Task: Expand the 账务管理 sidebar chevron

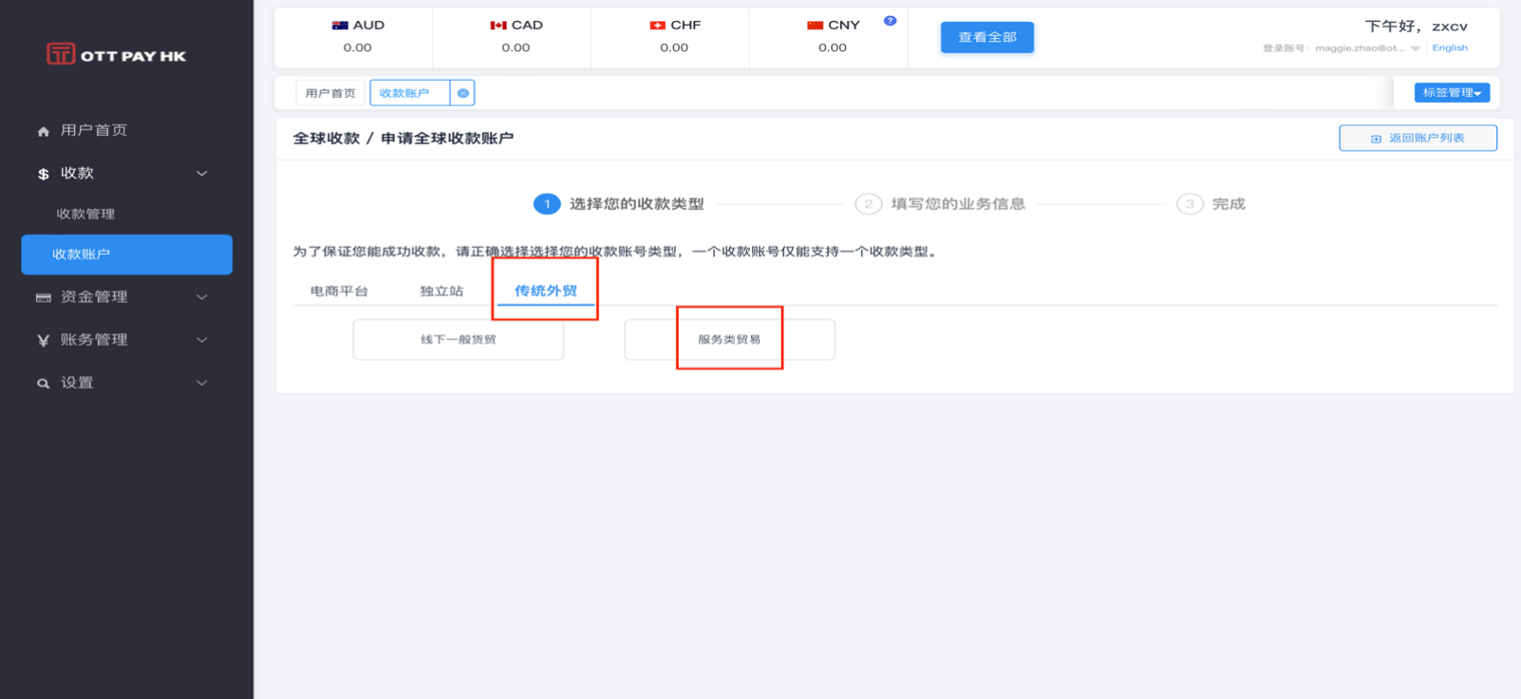Action: point(201,340)
